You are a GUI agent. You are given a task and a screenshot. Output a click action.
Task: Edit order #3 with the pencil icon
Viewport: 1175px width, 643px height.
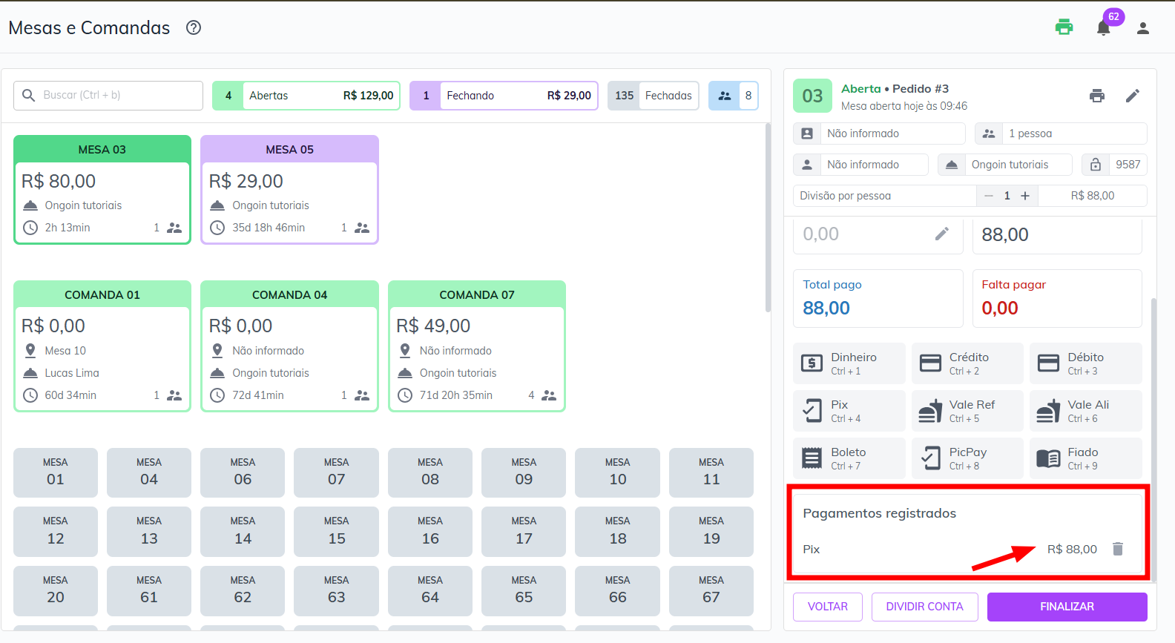[1132, 96]
